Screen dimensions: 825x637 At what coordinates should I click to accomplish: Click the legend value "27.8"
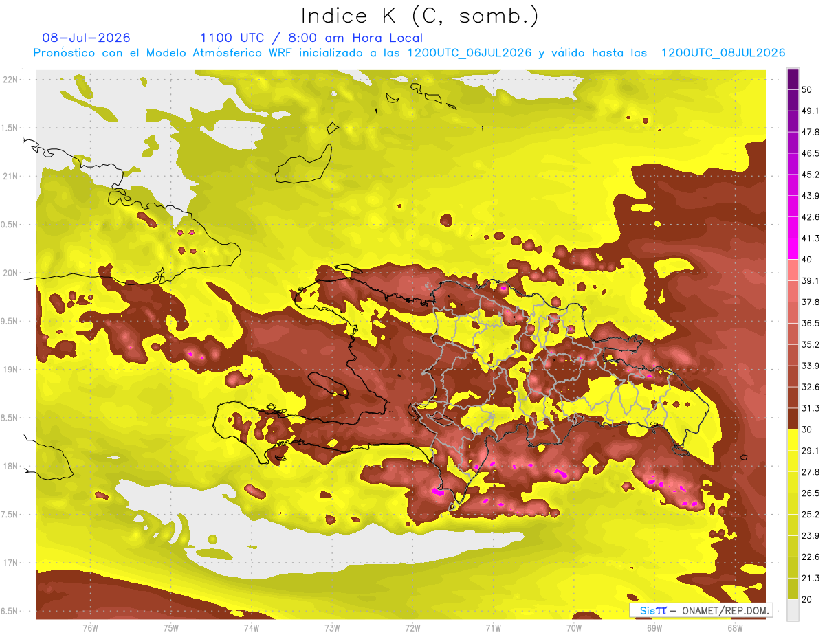click(x=810, y=472)
